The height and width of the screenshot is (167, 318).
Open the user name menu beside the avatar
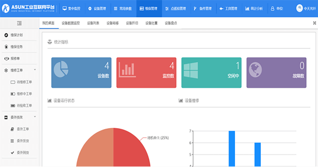(310, 9)
